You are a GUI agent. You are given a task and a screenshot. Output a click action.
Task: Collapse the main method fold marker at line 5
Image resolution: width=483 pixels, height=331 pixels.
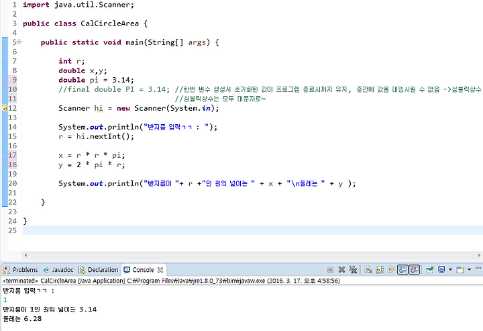click(19, 42)
